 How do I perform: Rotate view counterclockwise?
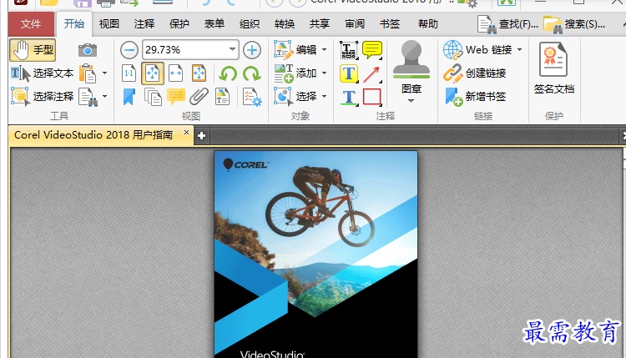click(229, 73)
